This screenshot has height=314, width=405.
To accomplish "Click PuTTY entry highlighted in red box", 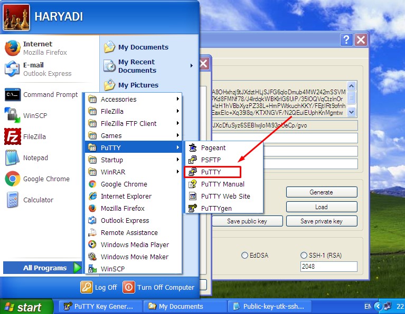I will point(212,172).
